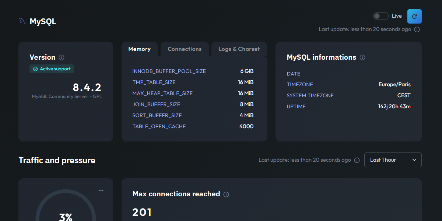Open the three-dot menu on gauge card
Image resolution: width=442 pixels, height=221 pixels.
tap(101, 190)
